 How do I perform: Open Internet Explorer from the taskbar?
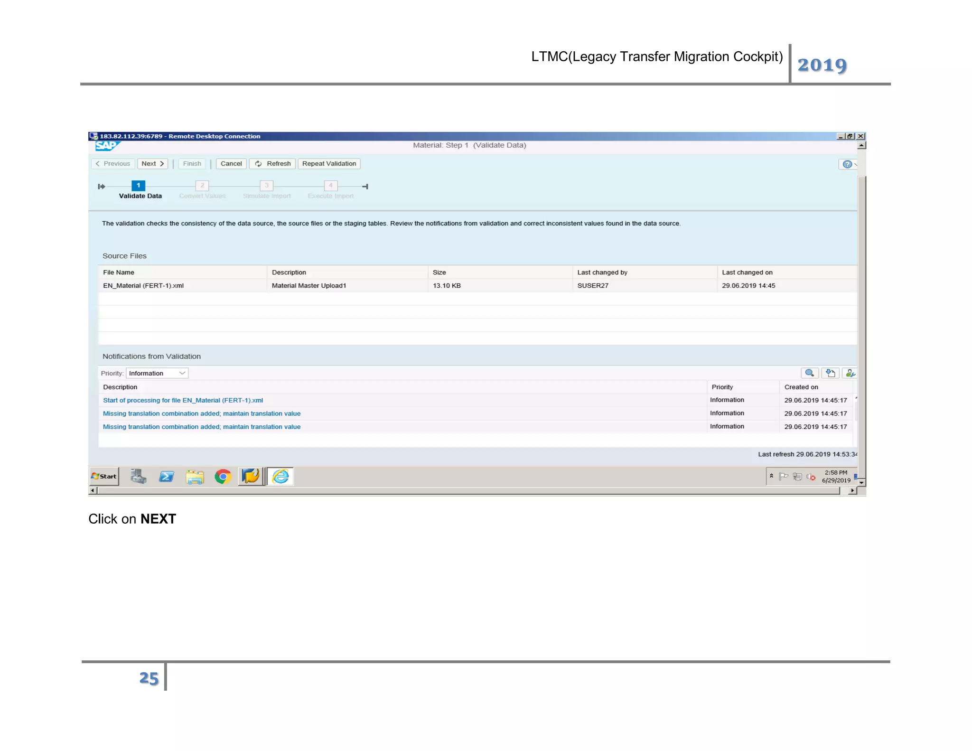tap(280, 476)
